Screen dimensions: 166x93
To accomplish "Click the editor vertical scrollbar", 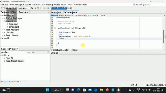I will pos(163,36).
